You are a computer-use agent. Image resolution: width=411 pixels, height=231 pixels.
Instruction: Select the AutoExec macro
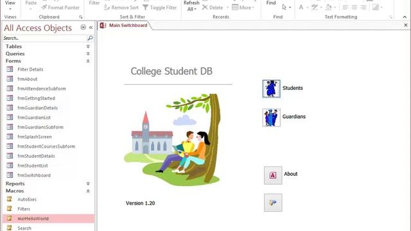point(27,200)
